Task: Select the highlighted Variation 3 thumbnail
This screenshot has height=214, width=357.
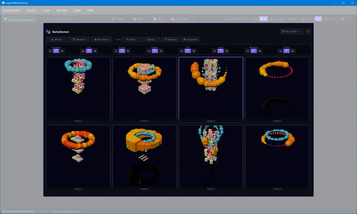Action: click(211, 90)
